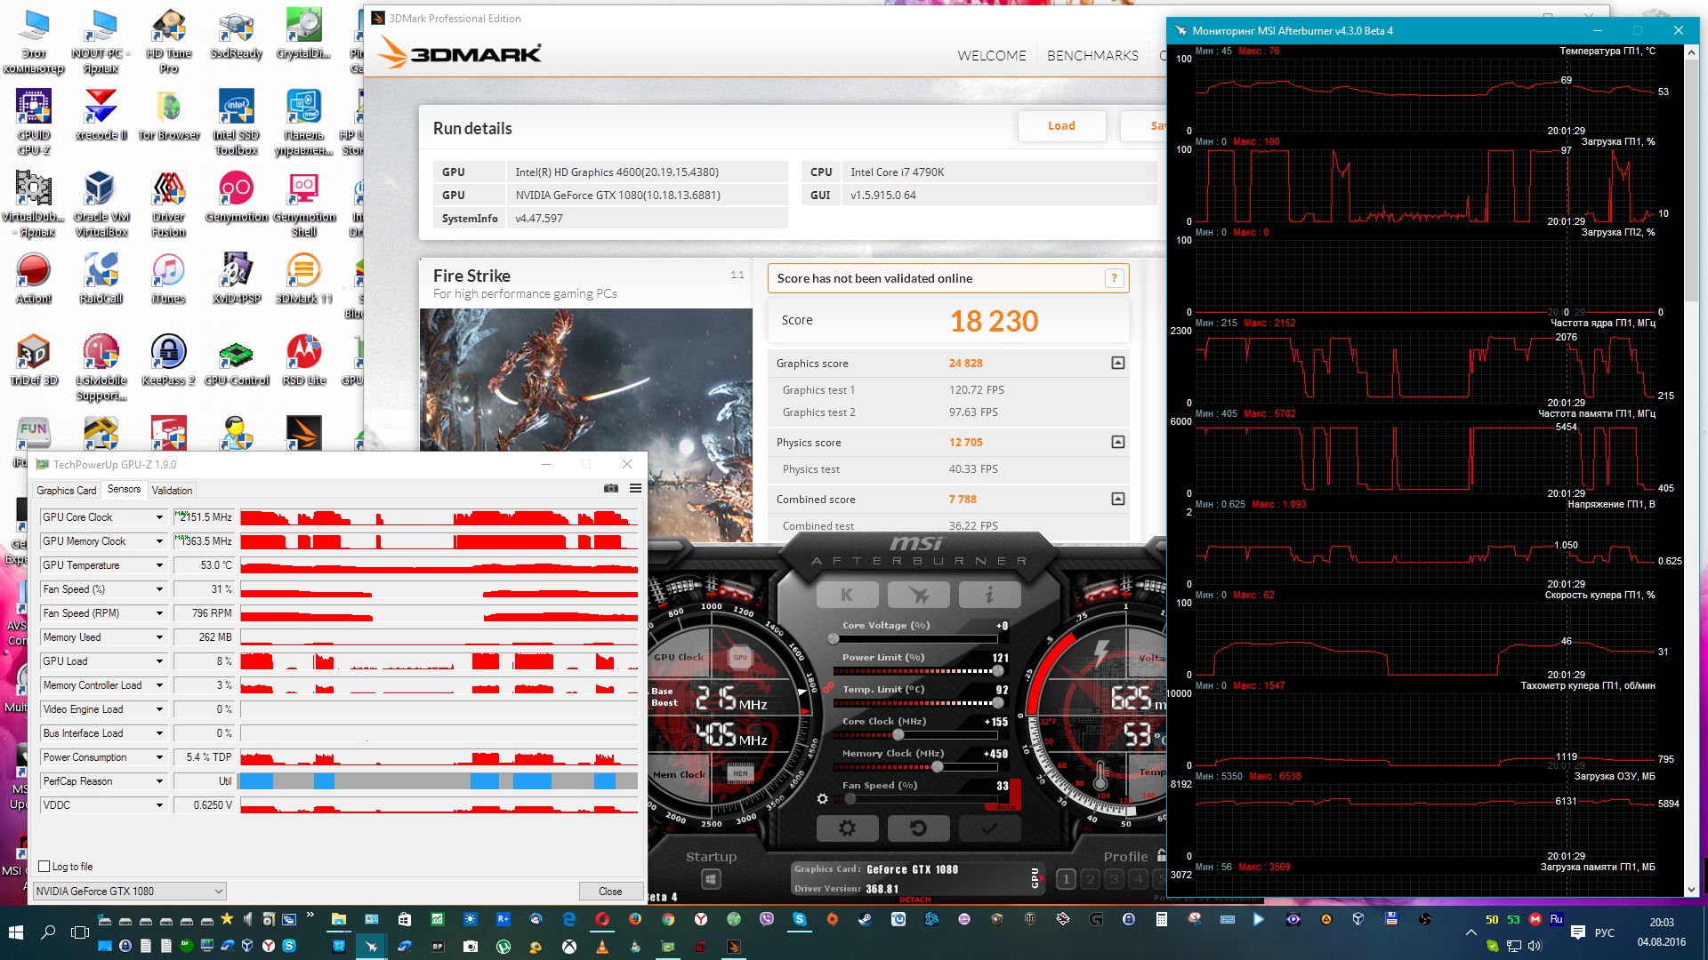Viewport: 1708px width, 960px height.
Task: Open the GPU-Z hamburger menu icon
Action: click(635, 488)
